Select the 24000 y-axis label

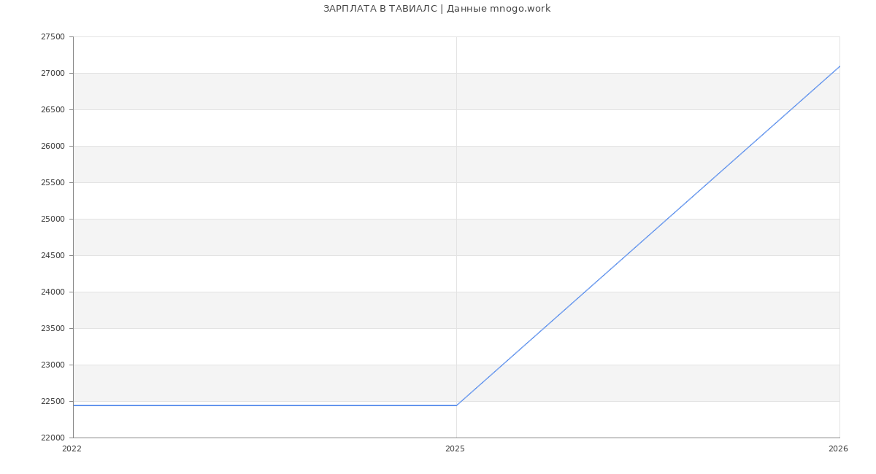(53, 292)
